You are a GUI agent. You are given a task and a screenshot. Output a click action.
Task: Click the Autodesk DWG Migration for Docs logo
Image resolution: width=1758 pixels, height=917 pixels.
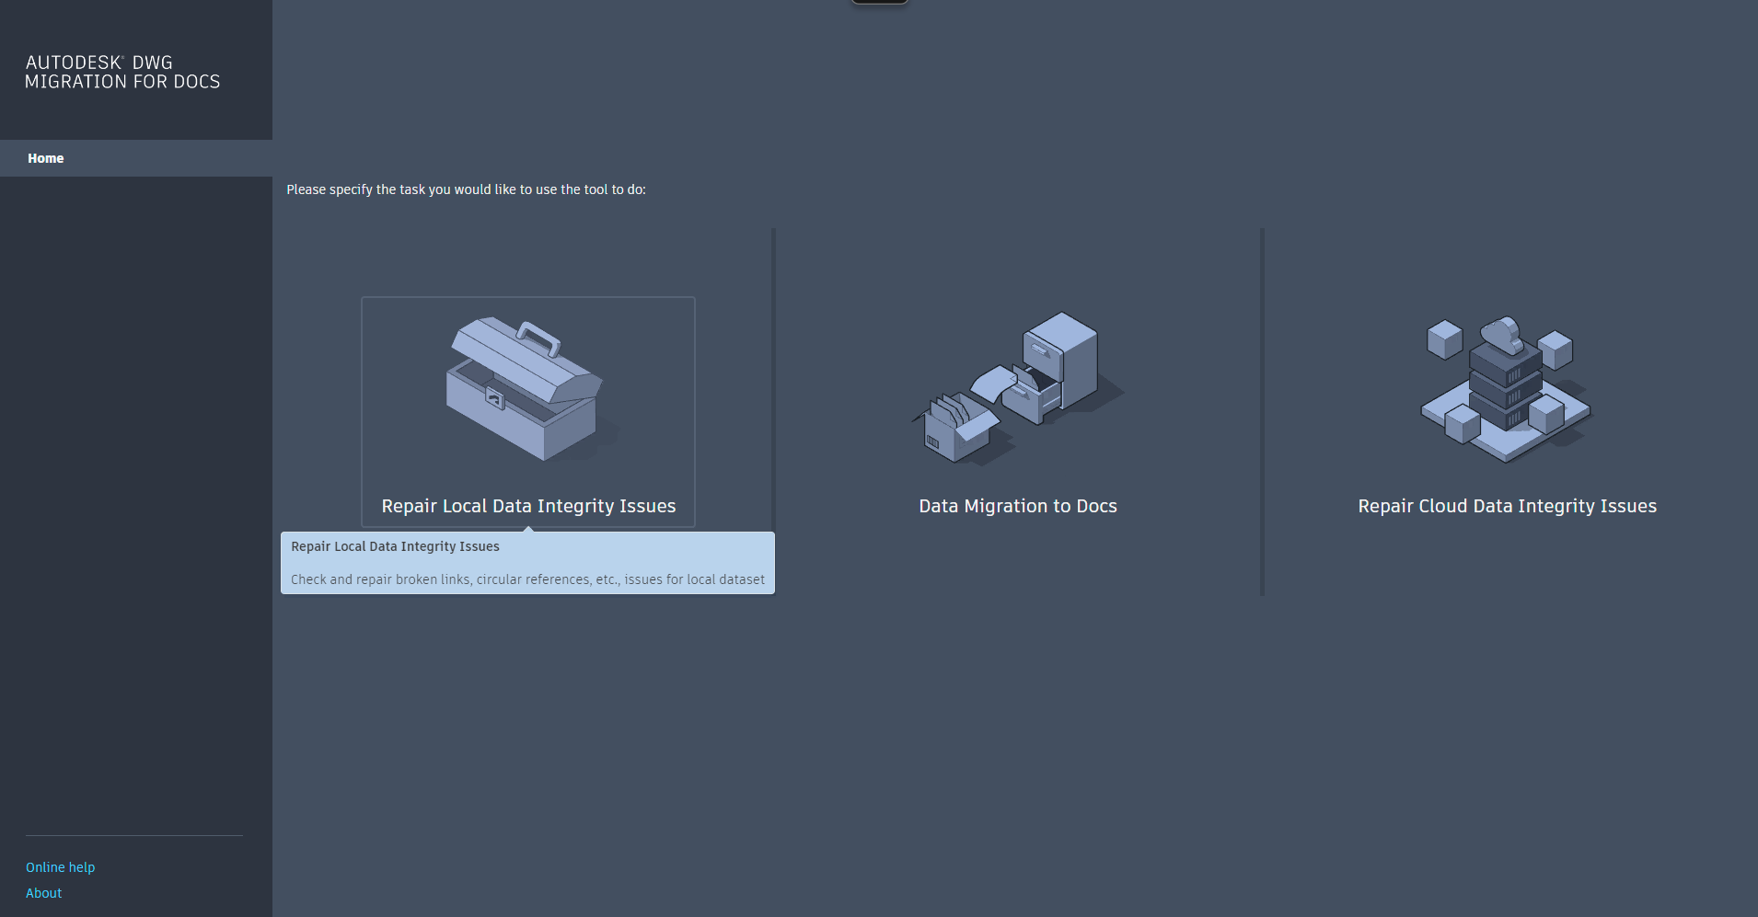[x=122, y=72]
